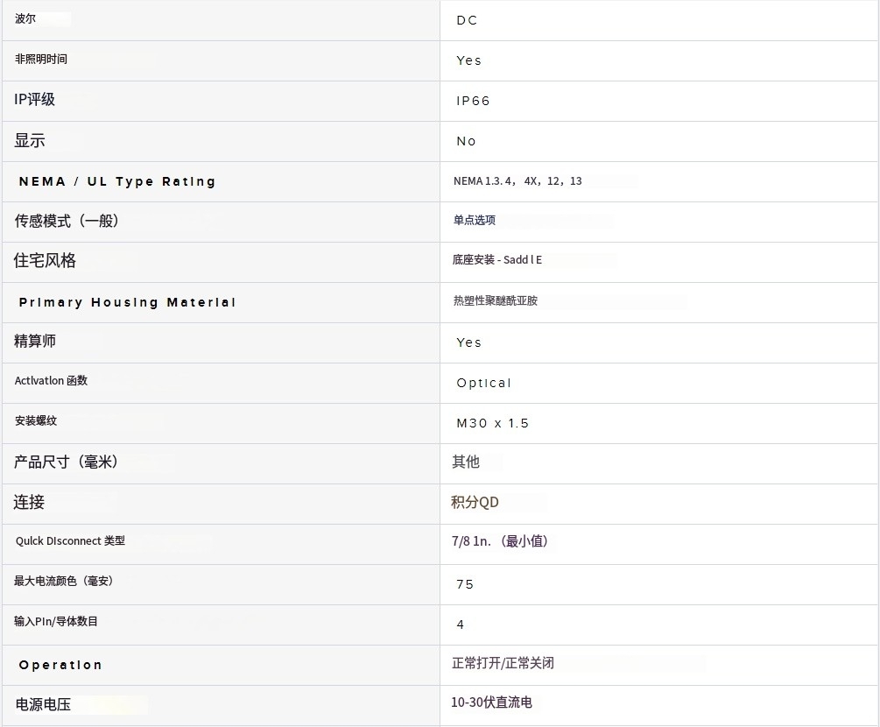The width and height of the screenshot is (880, 727).
Task: Click the NEMA 1.3.4, 4X, 12, 13 value
Action: coord(517,181)
